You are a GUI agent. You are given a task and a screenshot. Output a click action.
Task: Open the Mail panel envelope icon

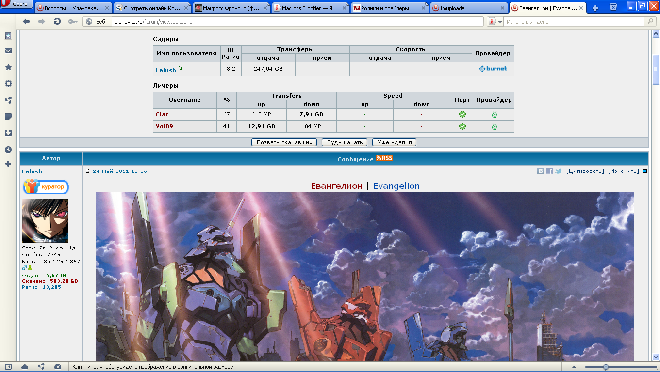[8, 51]
